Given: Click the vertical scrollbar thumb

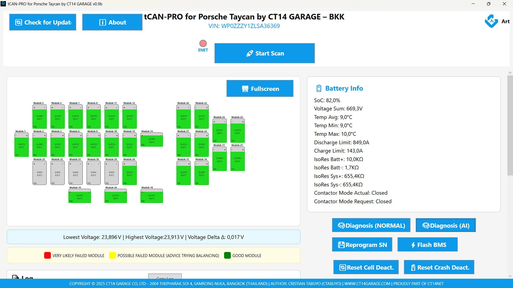Looking at the screenshot, I should coord(510,125).
